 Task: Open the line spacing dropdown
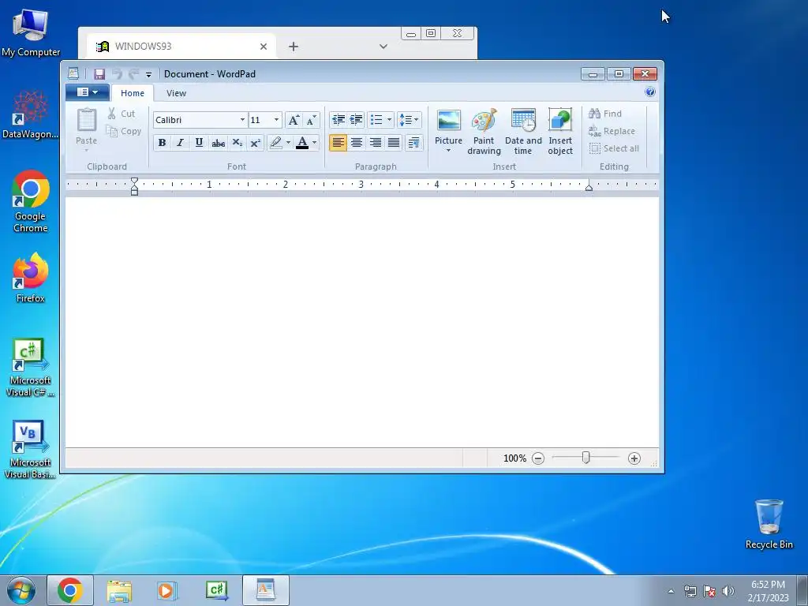[x=410, y=120]
